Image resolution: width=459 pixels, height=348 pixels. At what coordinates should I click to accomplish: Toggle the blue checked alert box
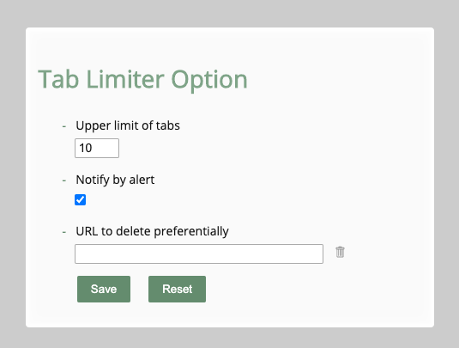(80, 200)
